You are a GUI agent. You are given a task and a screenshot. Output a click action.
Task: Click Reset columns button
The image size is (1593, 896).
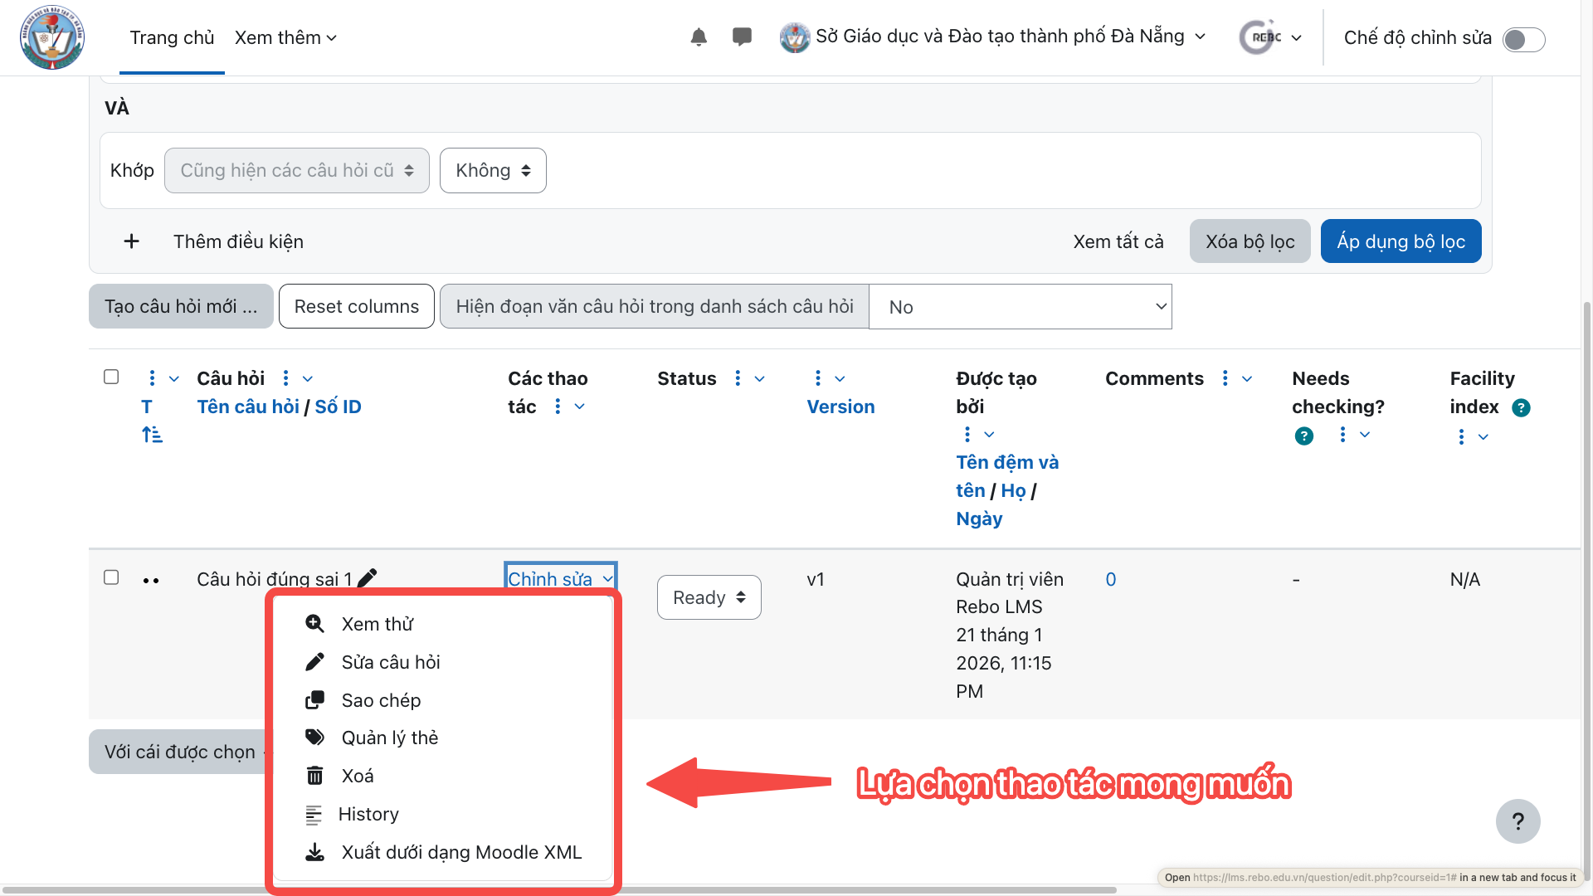pos(356,306)
